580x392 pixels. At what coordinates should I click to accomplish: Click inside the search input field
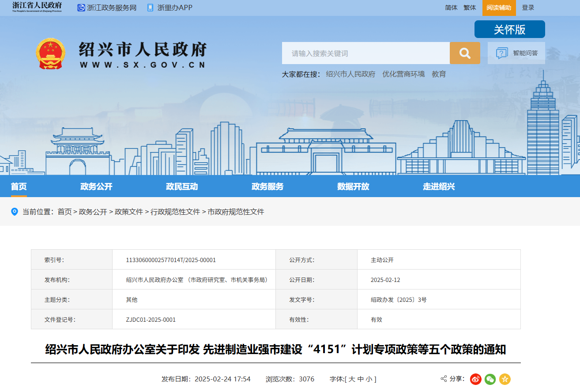coord(366,53)
